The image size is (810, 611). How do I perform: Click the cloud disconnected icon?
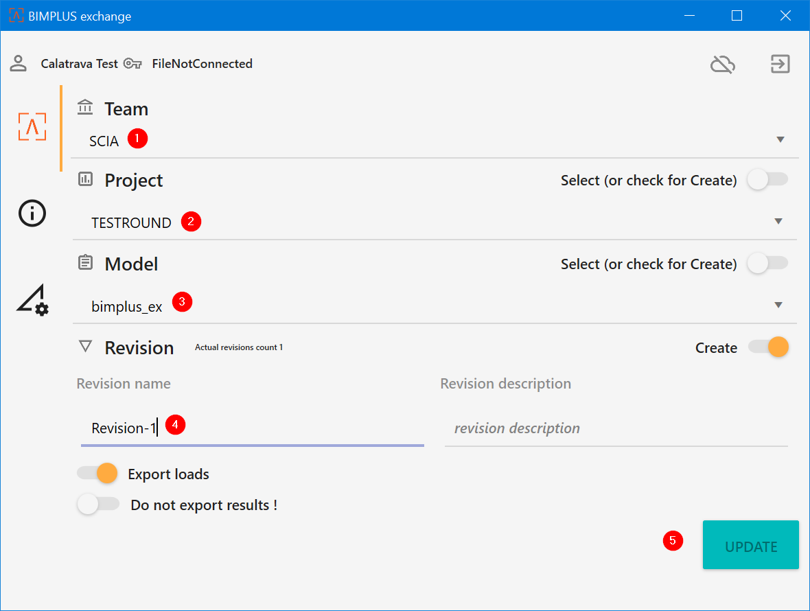click(722, 65)
